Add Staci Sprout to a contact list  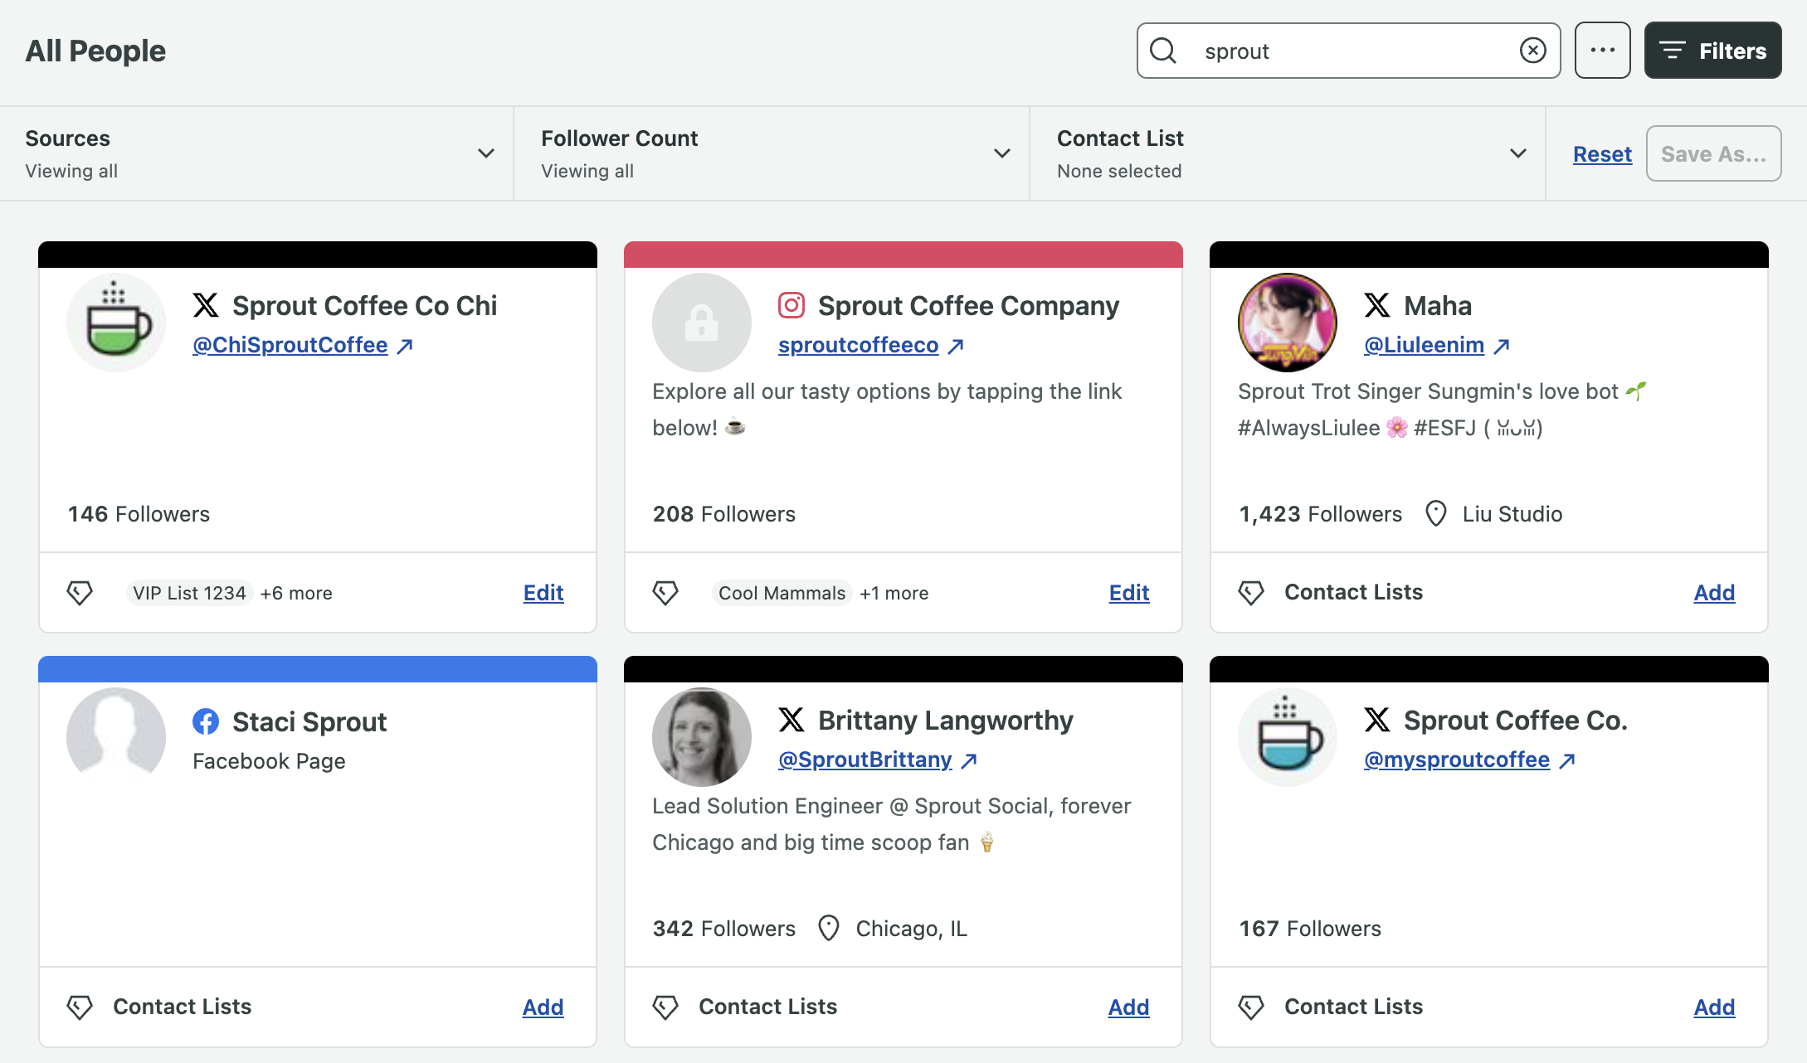pyautogui.click(x=543, y=1007)
